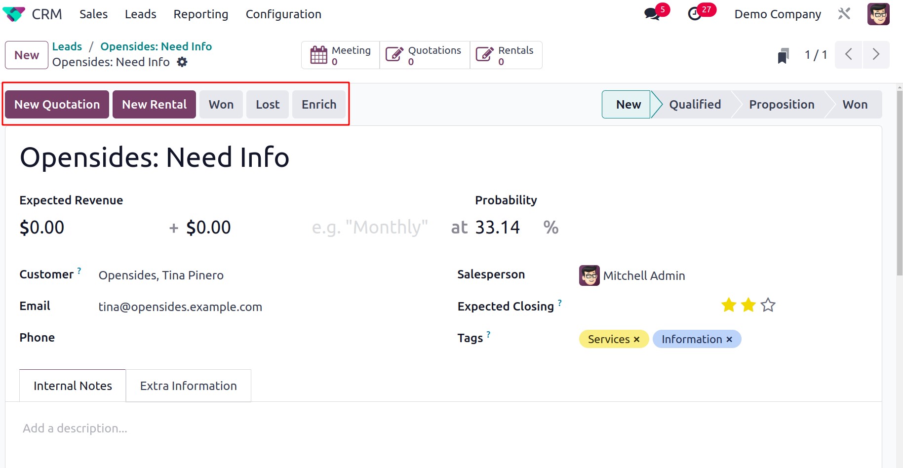
Task: Set priority to one star
Action: [x=729, y=305]
